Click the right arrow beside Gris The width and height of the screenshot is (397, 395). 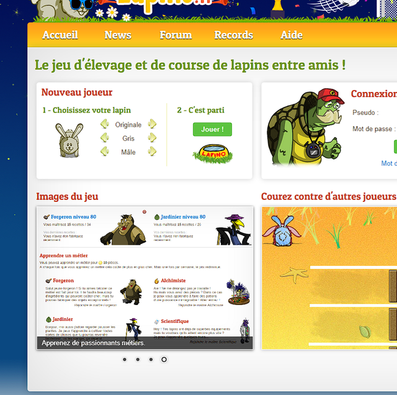click(152, 138)
